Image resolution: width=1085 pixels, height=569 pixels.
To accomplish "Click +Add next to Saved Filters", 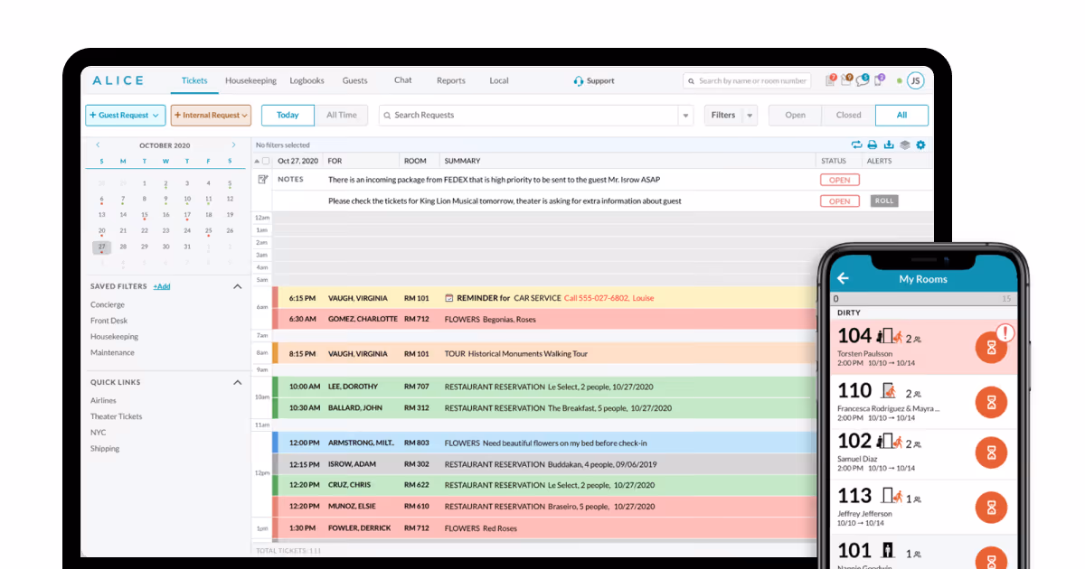I will [162, 286].
